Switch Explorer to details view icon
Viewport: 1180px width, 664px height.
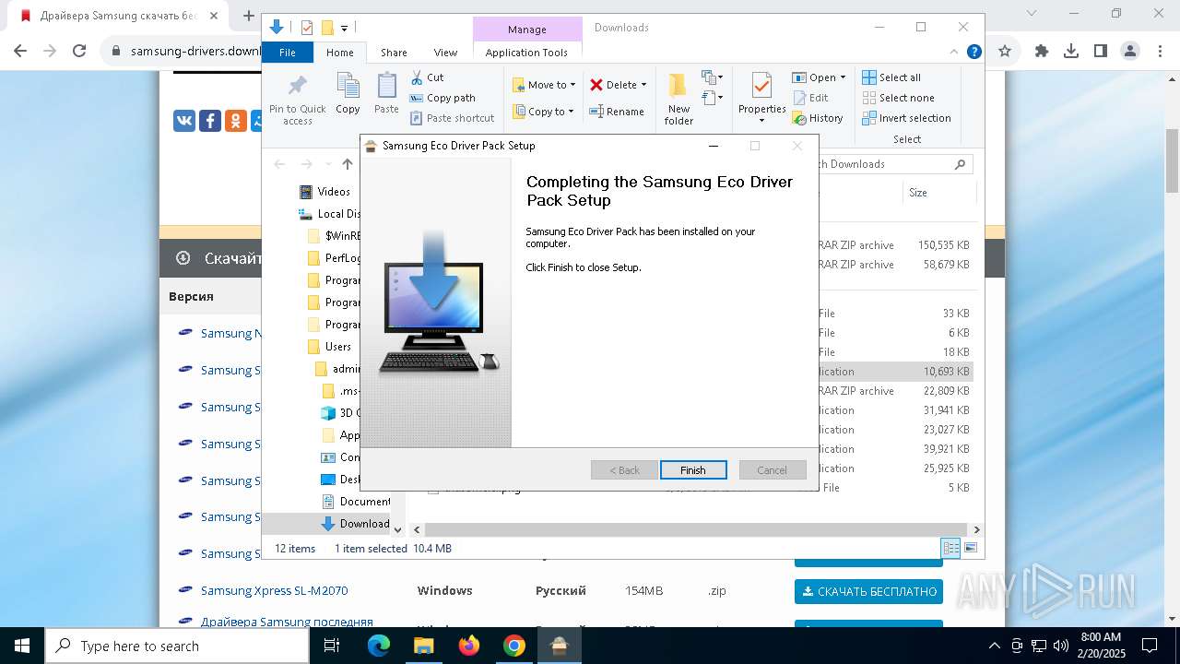click(951, 548)
